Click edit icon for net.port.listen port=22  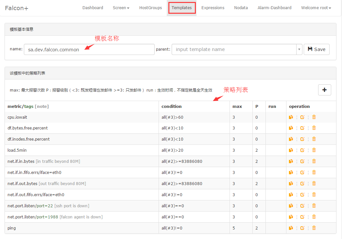[302, 206]
